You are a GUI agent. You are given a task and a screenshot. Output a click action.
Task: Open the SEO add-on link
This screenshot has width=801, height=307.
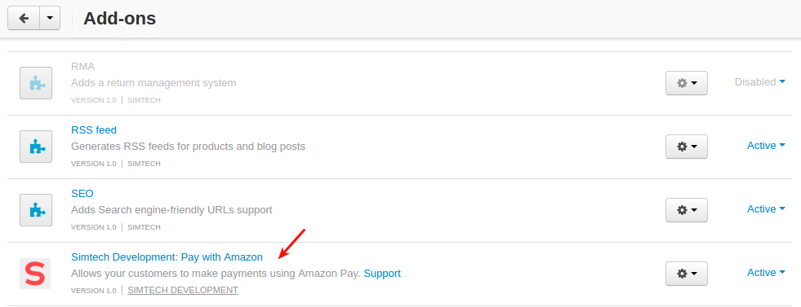coord(82,194)
